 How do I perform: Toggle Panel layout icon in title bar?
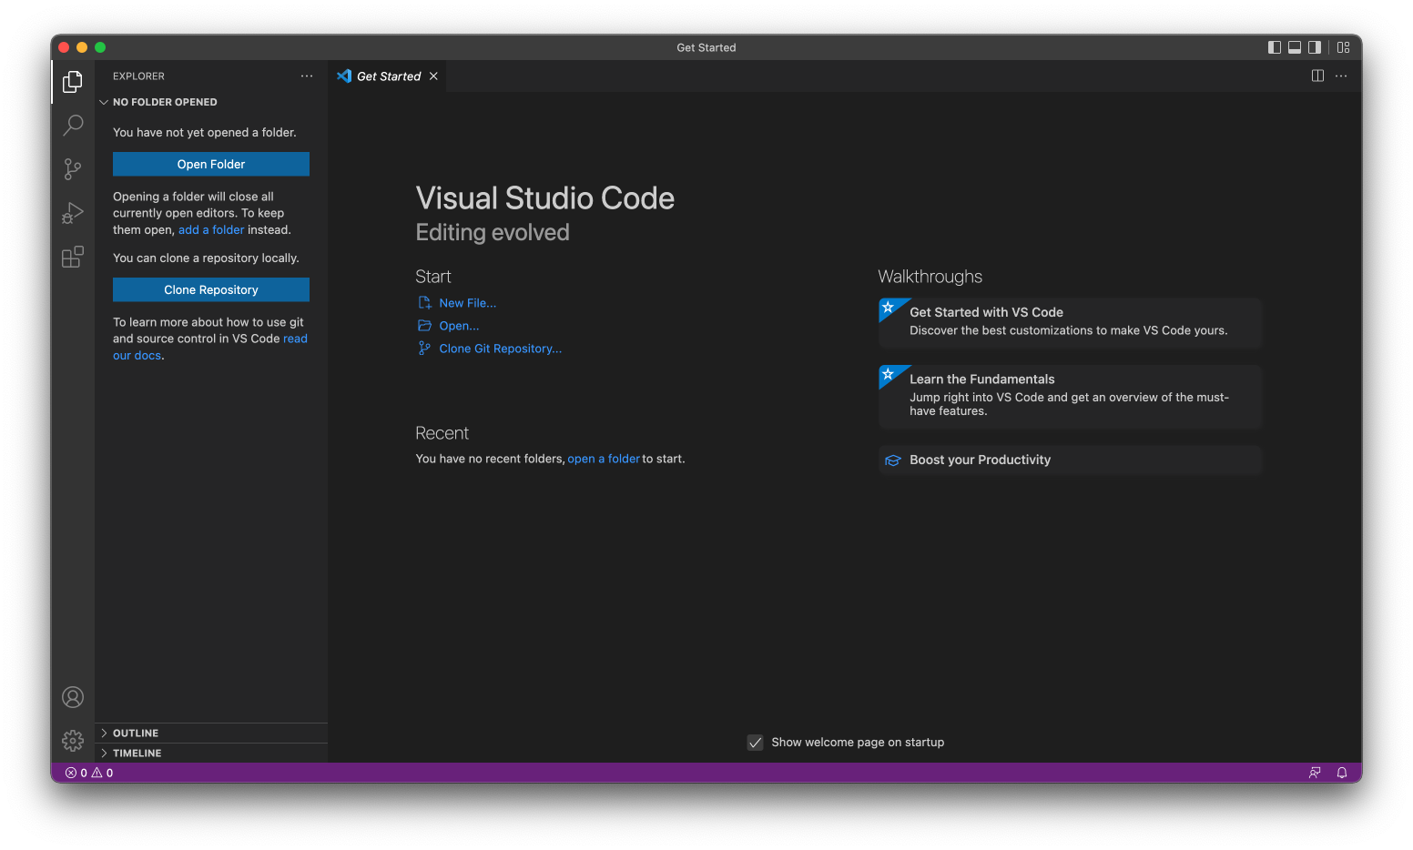pyautogui.click(x=1295, y=47)
